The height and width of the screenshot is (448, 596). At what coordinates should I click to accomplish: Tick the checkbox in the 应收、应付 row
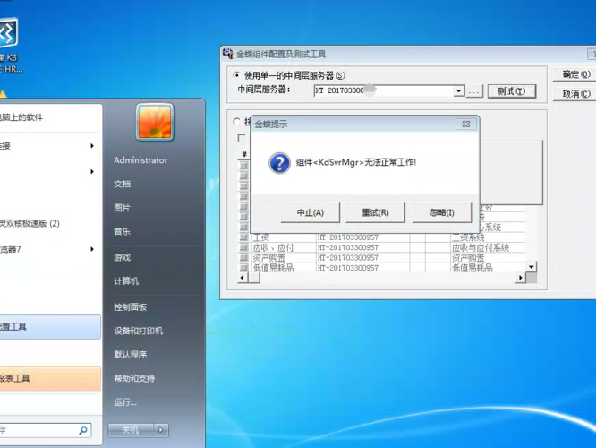[x=243, y=247]
